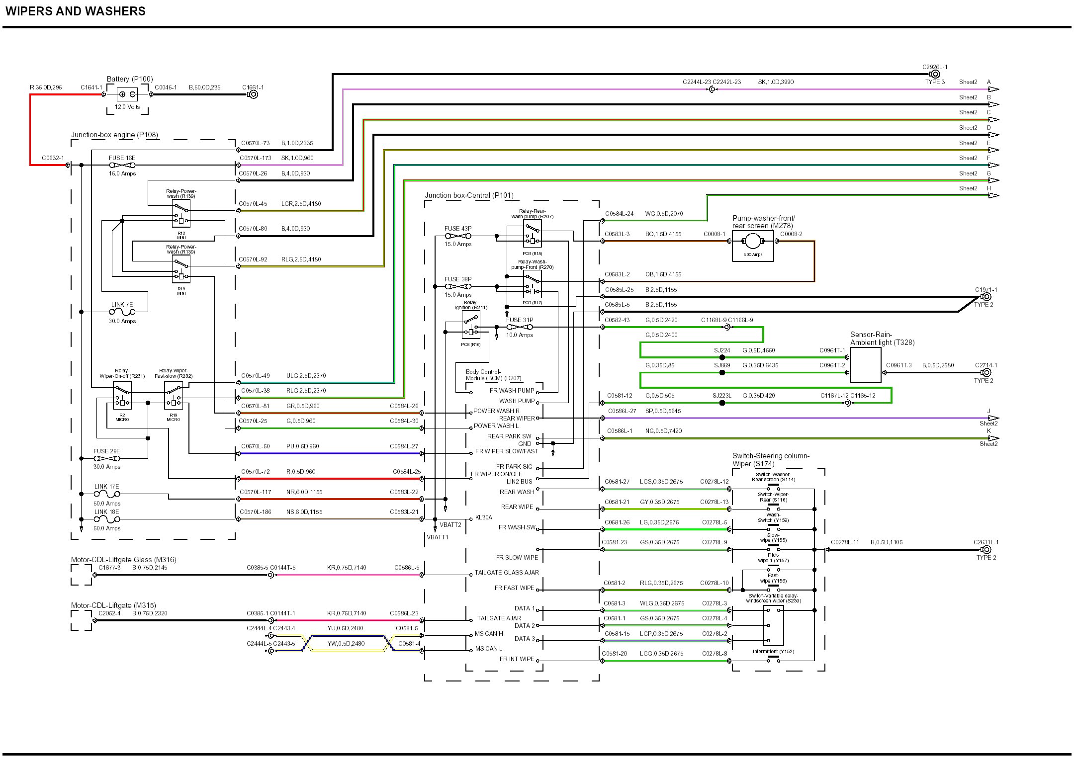The width and height of the screenshot is (1076, 764).
Task: Follow the Sheet2 J reference arrow
Action: point(993,419)
